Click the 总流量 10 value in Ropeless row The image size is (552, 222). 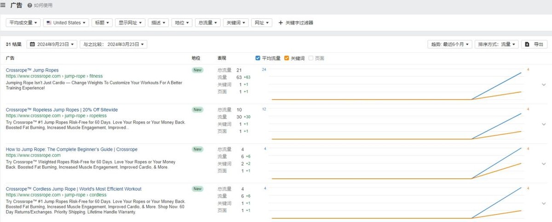click(239, 110)
